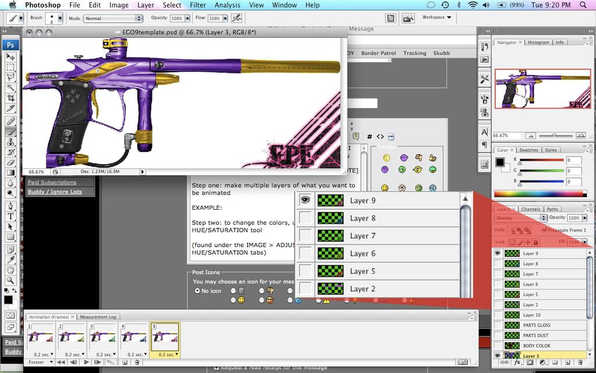The width and height of the screenshot is (596, 373).
Task: Show the PARTS DUST layer
Action: pos(497,335)
